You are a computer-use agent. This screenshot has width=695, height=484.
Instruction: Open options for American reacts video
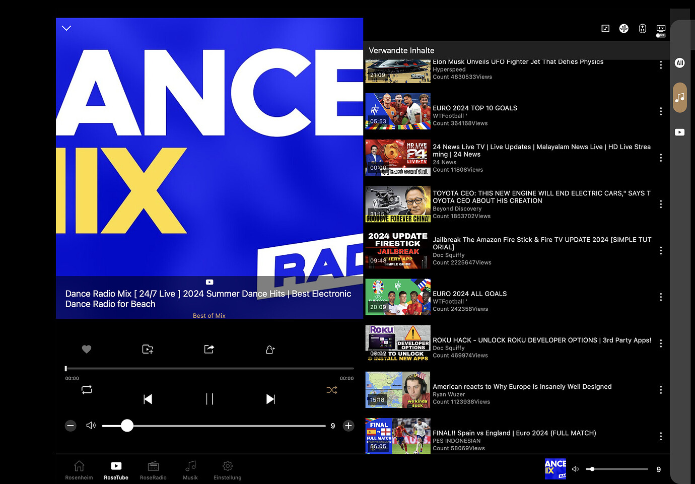pos(661,390)
